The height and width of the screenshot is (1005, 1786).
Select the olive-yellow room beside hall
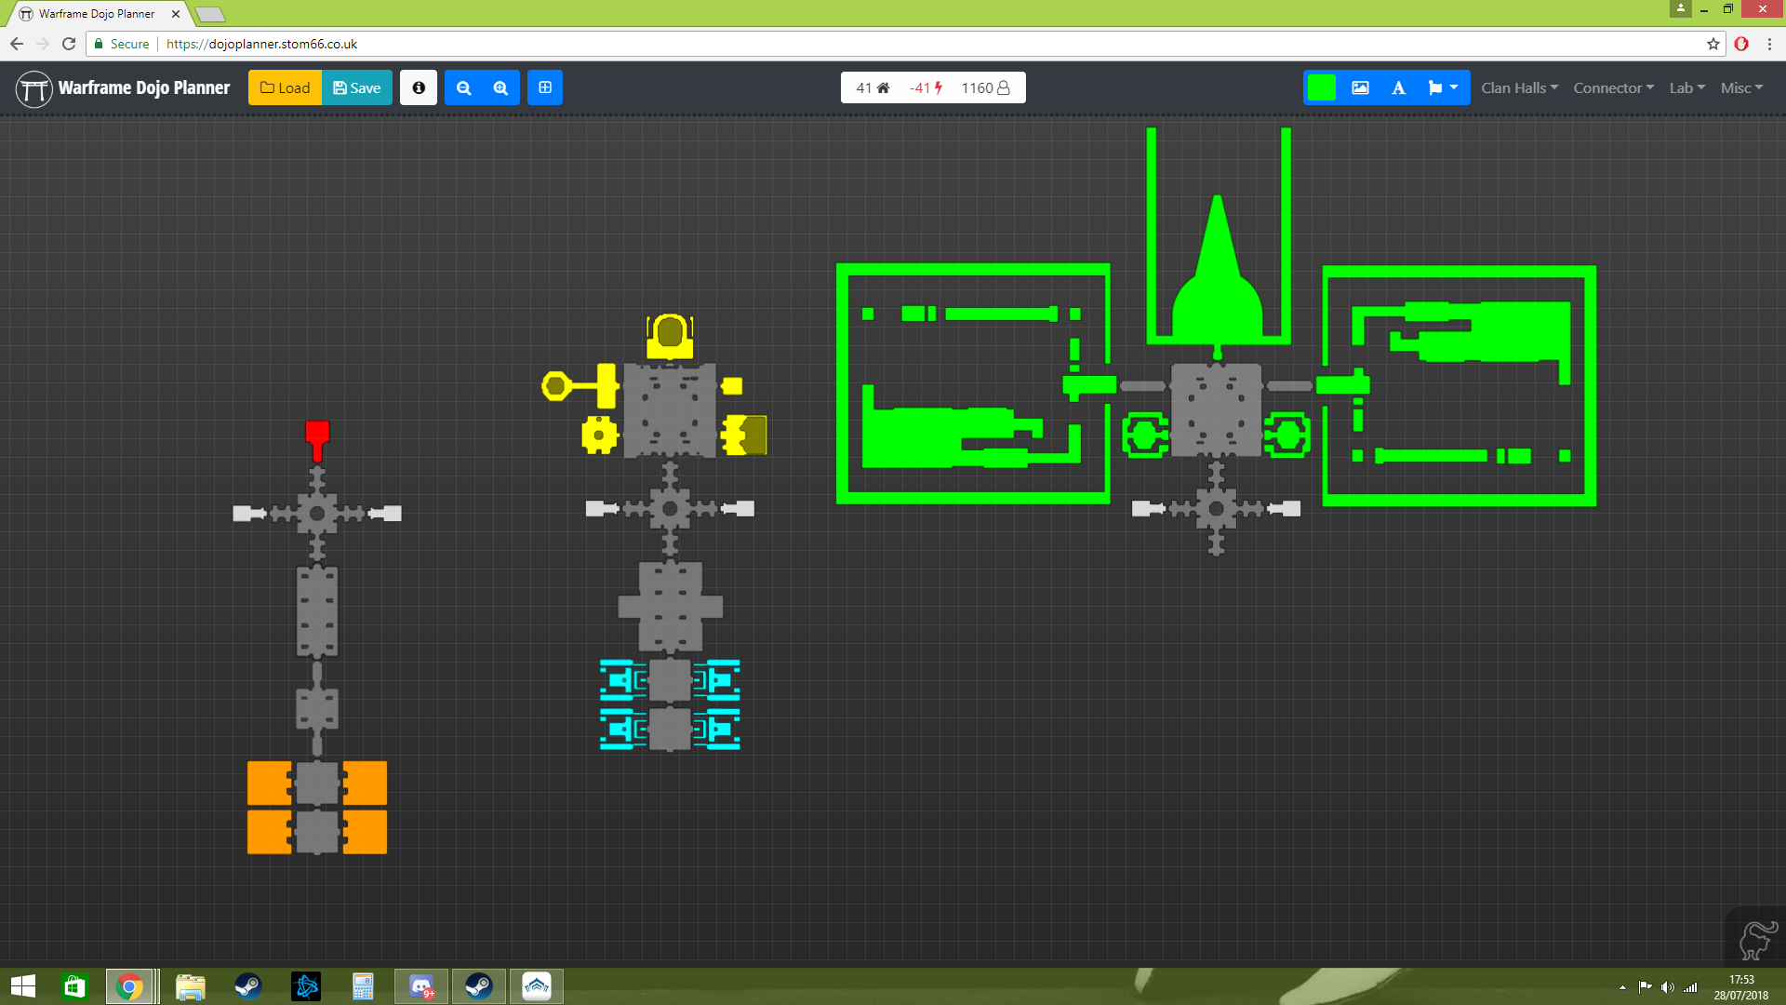point(744,435)
